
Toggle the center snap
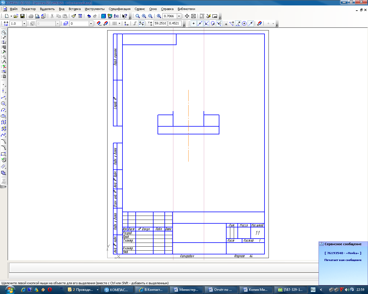pyautogui.click(x=244, y=24)
